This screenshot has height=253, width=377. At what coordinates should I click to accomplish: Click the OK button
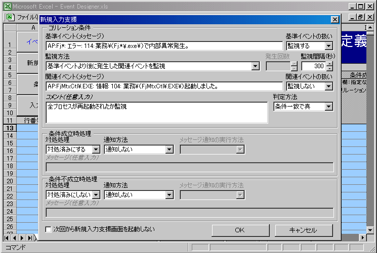[240, 230]
